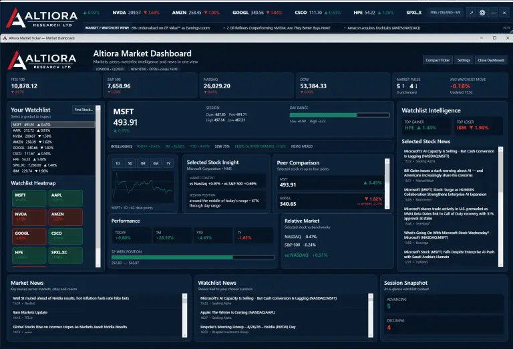Select the 1M chart range
This screenshot has height=349, width=513.
pyautogui.click(x=143, y=163)
